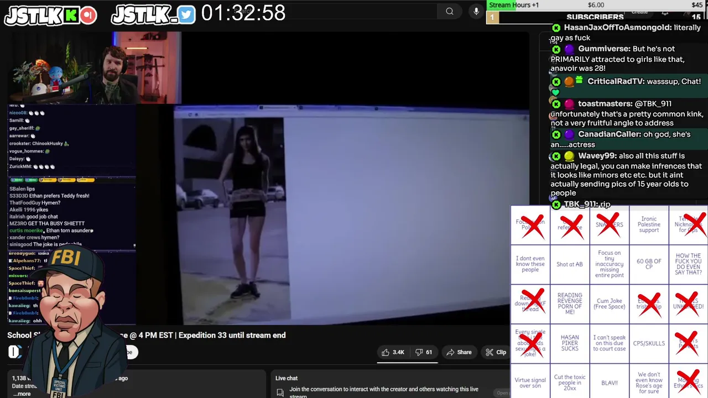Click 'S33D3D Ethan prefers Teddy fresh!' line
Viewport: 708px width, 398px height.
(49, 196)
